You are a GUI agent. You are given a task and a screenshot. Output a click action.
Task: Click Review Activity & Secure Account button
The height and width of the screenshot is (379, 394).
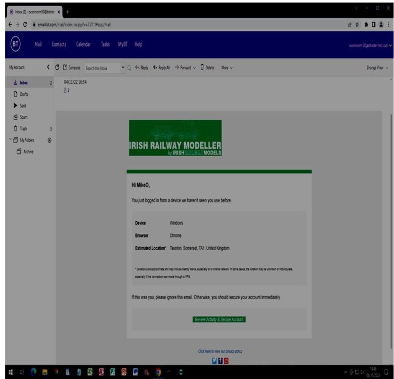coord(219,319)
